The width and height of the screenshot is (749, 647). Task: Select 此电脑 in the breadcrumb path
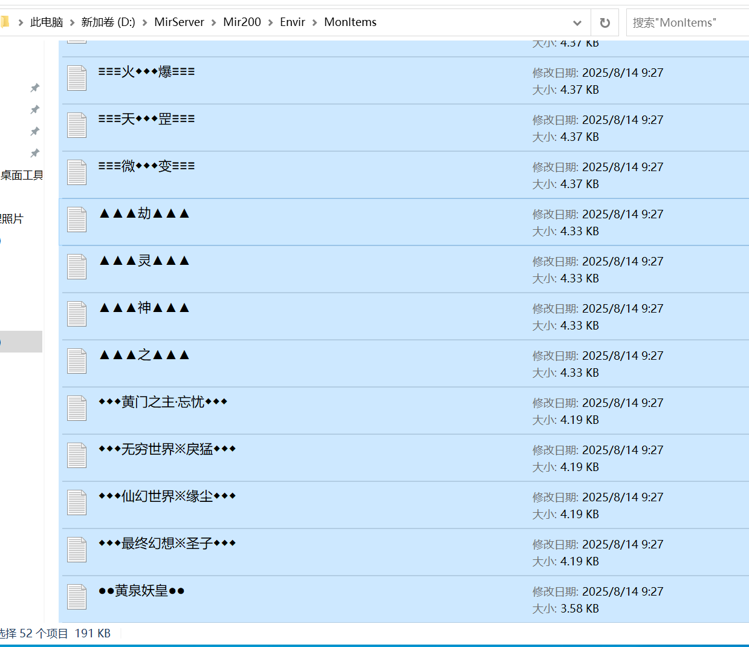click(x=47, y=22)
